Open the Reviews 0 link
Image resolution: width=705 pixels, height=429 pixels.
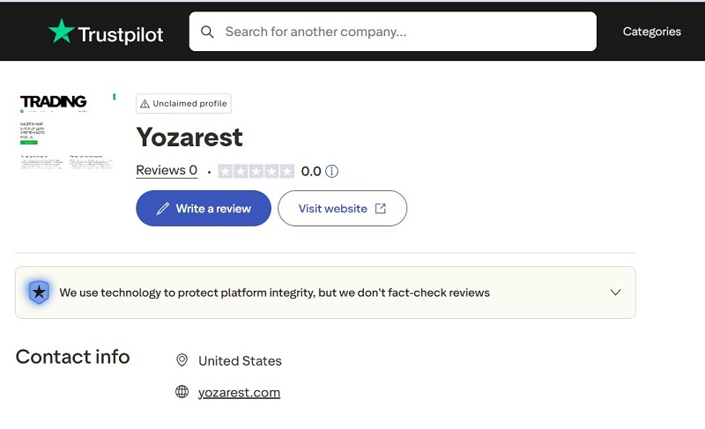click(167, 171)
